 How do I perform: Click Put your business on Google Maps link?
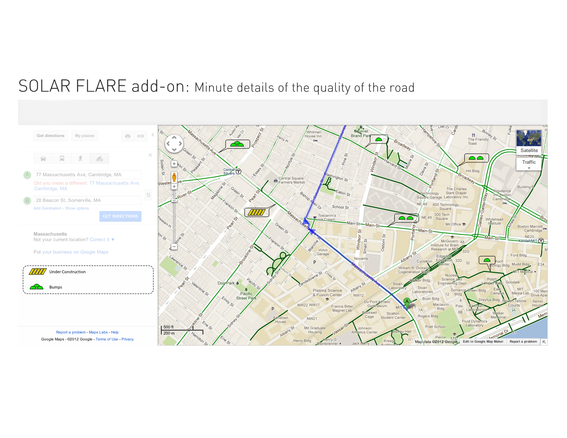click(x=75, y=252)
